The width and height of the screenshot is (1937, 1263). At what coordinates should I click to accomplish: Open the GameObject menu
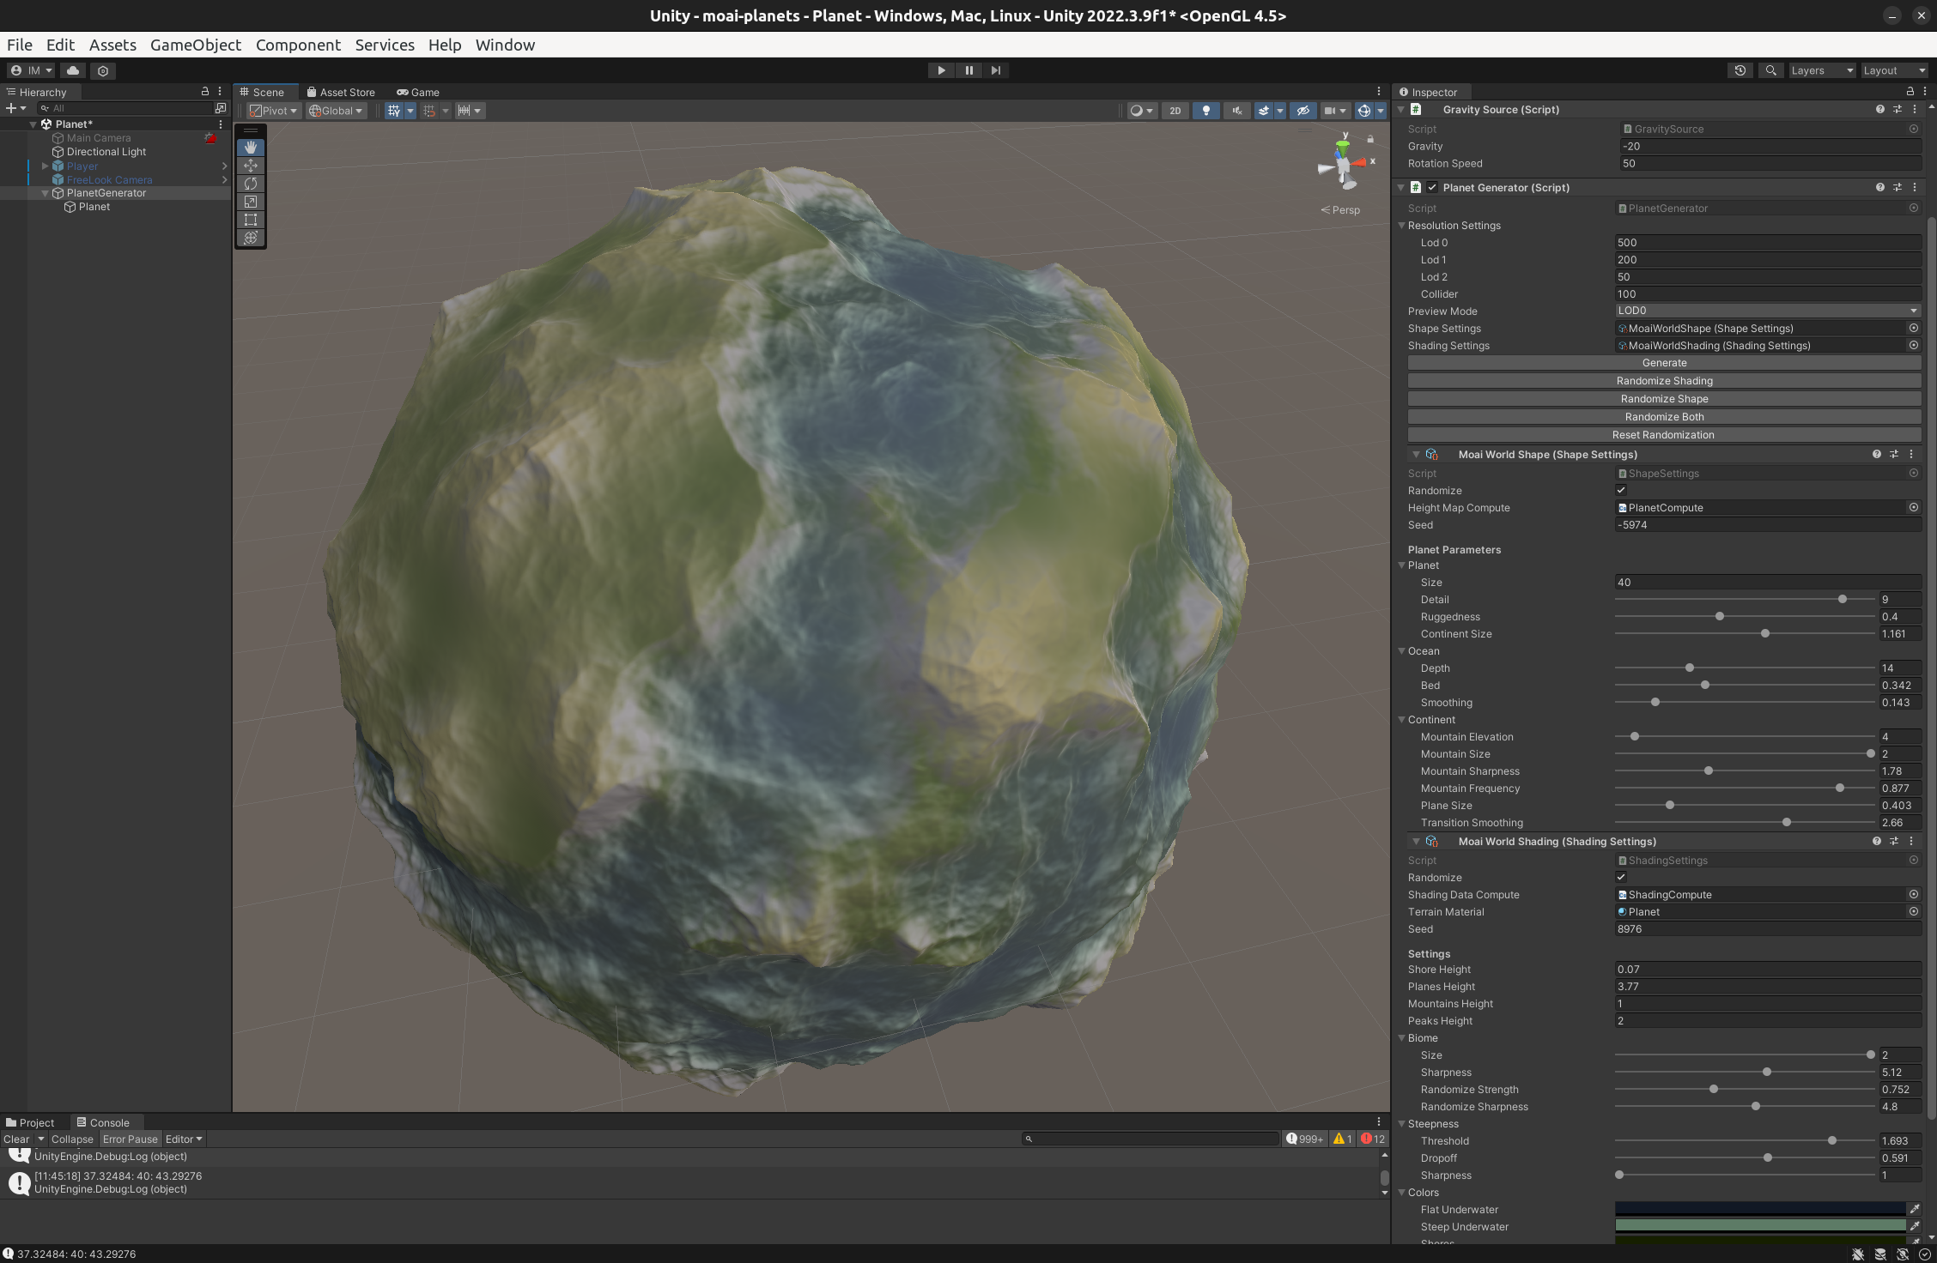coord(196,45)
